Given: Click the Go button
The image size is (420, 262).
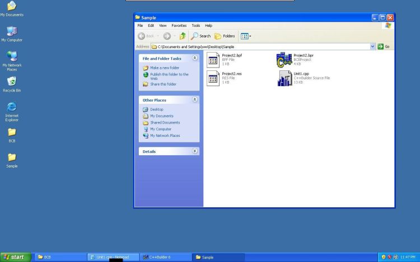Looking at the screenshot, I should tap(384, 46).
